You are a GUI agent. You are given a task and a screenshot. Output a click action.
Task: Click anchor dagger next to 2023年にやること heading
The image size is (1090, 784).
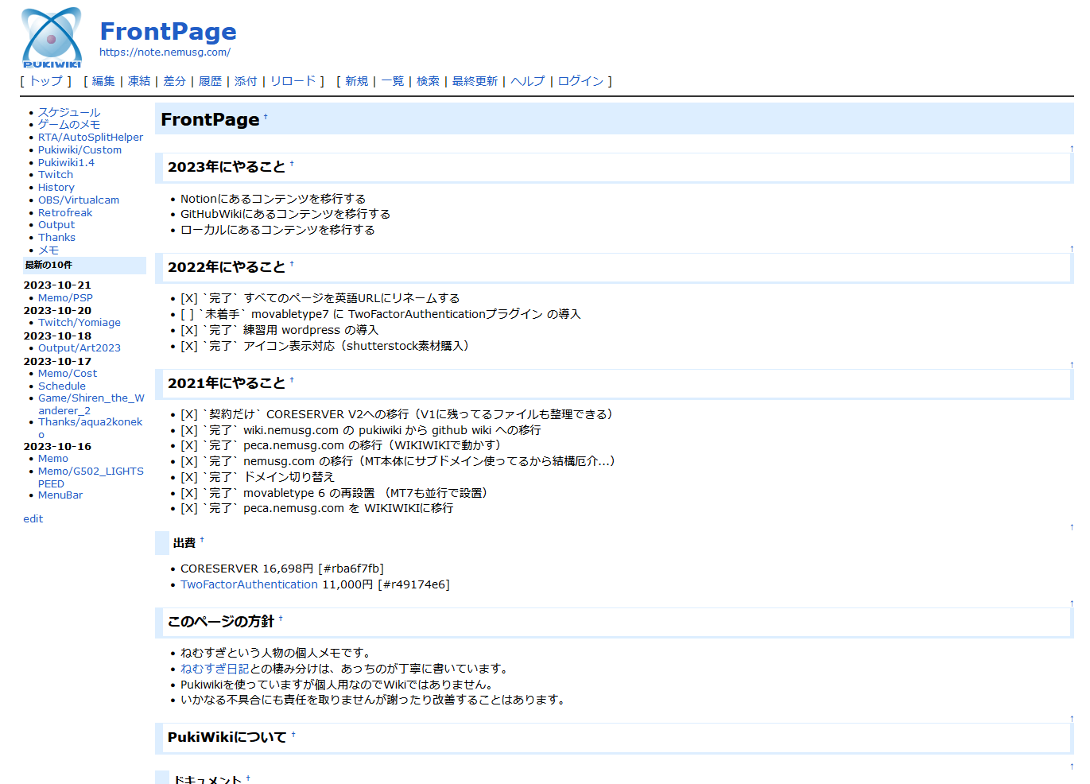click(x=292, y=164)
